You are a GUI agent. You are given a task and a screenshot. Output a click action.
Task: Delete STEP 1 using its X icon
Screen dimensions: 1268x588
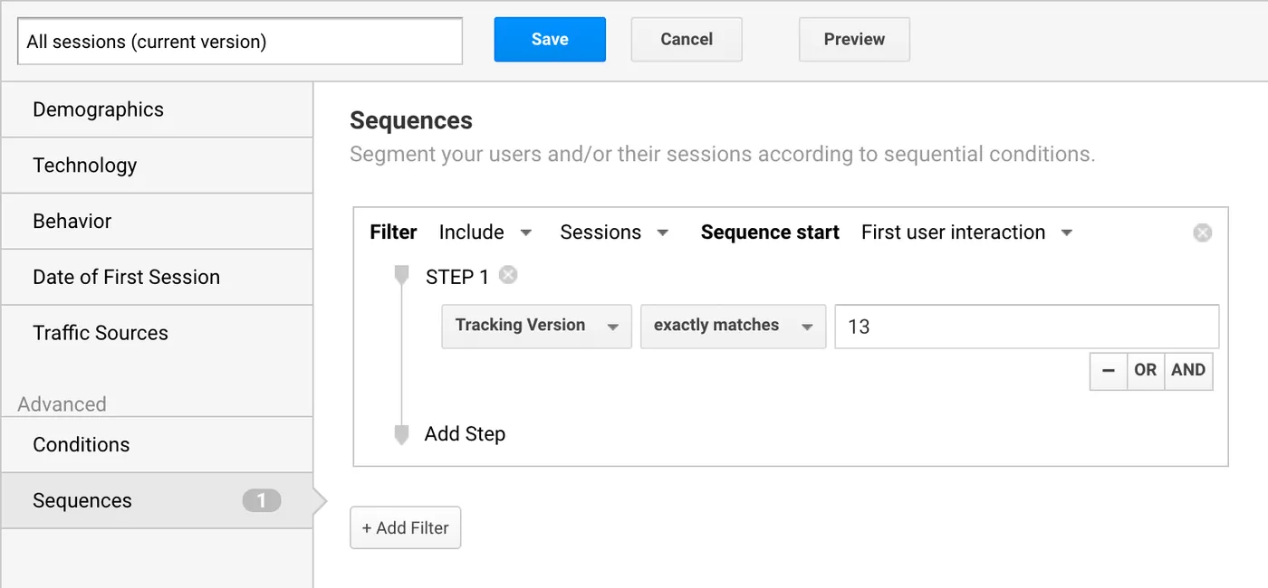(x=508, y=275)
